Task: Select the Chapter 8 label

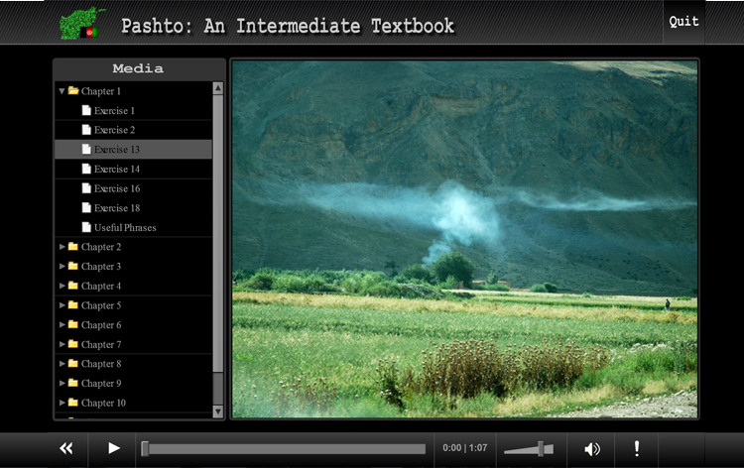Action: point(101,364)
